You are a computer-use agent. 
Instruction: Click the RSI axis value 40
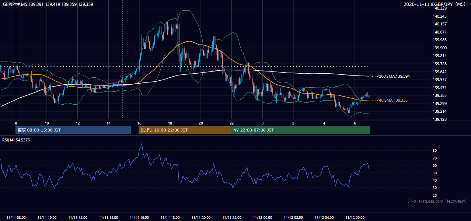click(435, 180)
